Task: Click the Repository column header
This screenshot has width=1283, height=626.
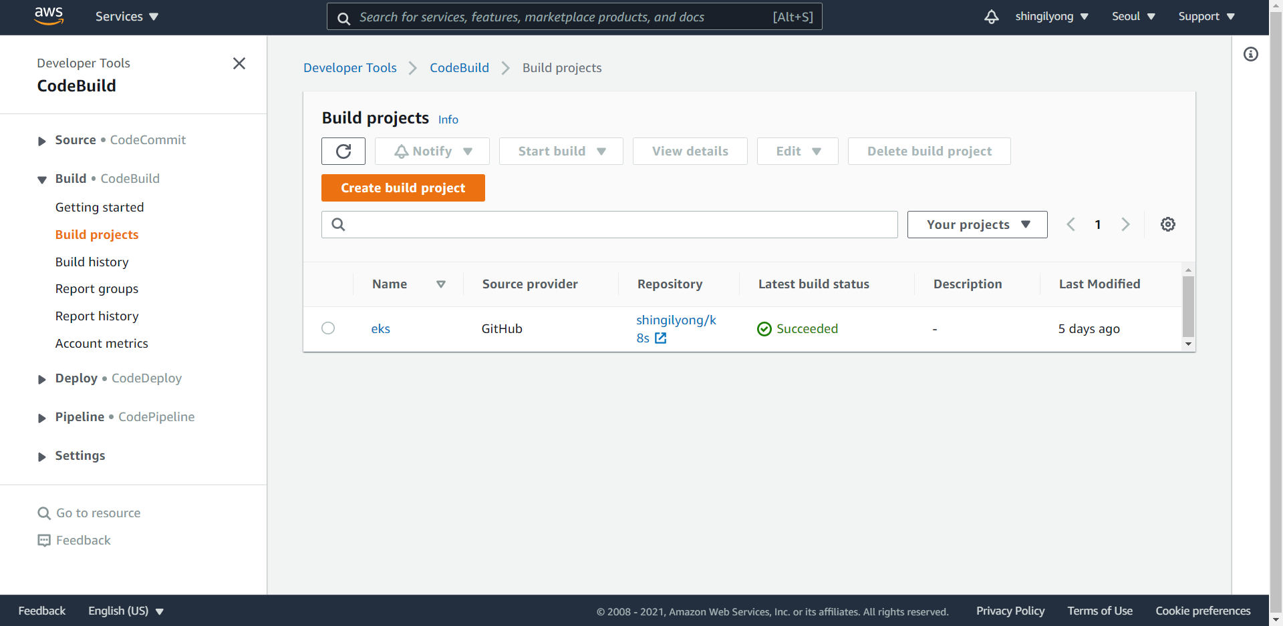Action: tap(670, 284)
